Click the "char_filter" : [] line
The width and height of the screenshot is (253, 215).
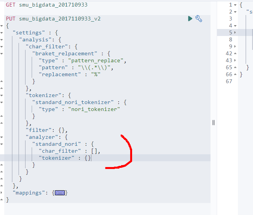point(70,151)
